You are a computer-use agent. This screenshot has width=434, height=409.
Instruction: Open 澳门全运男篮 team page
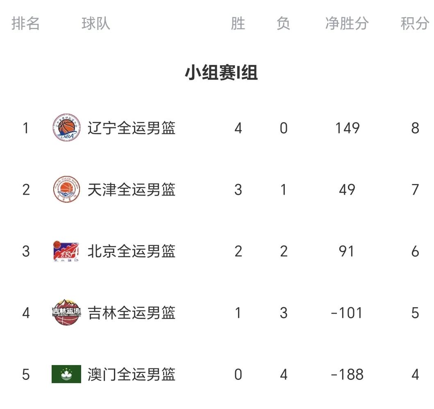[x=132, y=375]
